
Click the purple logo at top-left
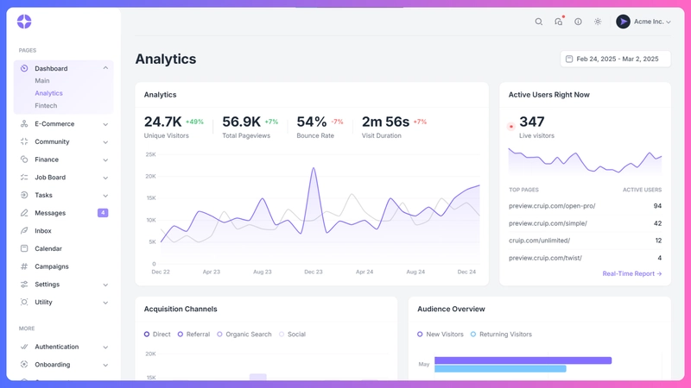[x=24, y=22]
